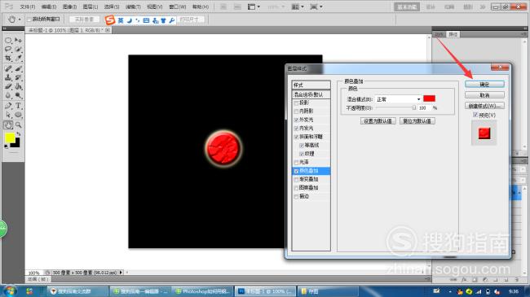Select the Lasso tool

click(8, 50)
